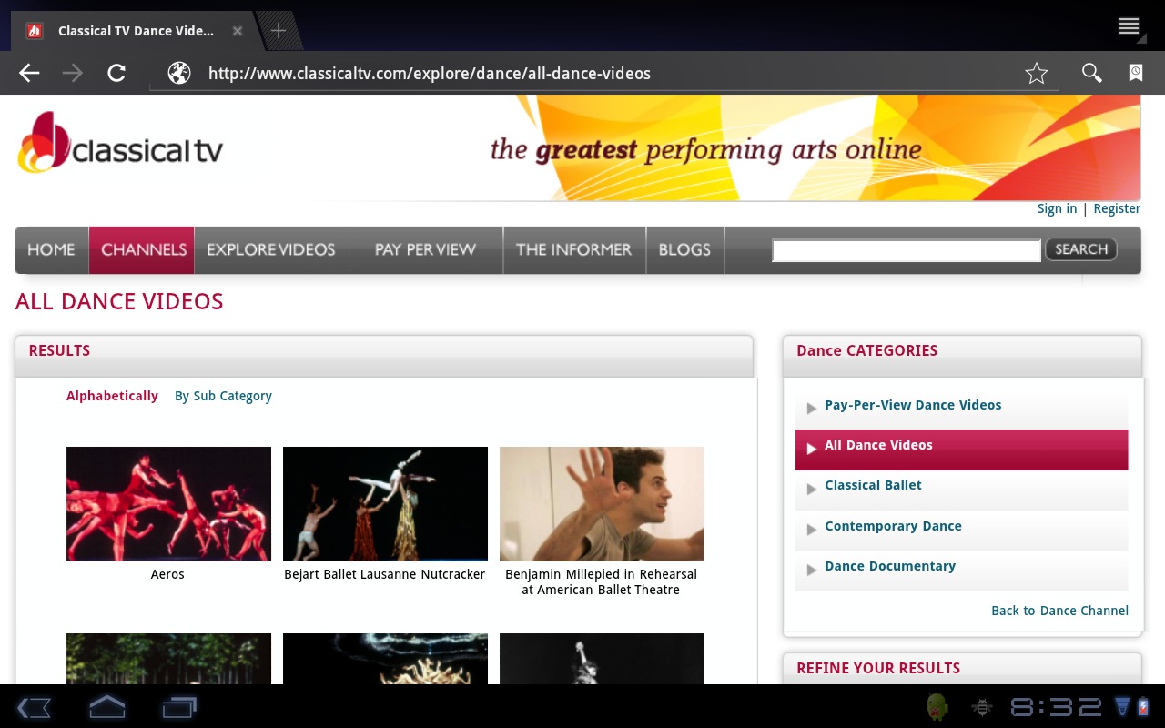Click the Sign in link
Viewport: 1165px width, 728px height.
tap(1057, 208)
